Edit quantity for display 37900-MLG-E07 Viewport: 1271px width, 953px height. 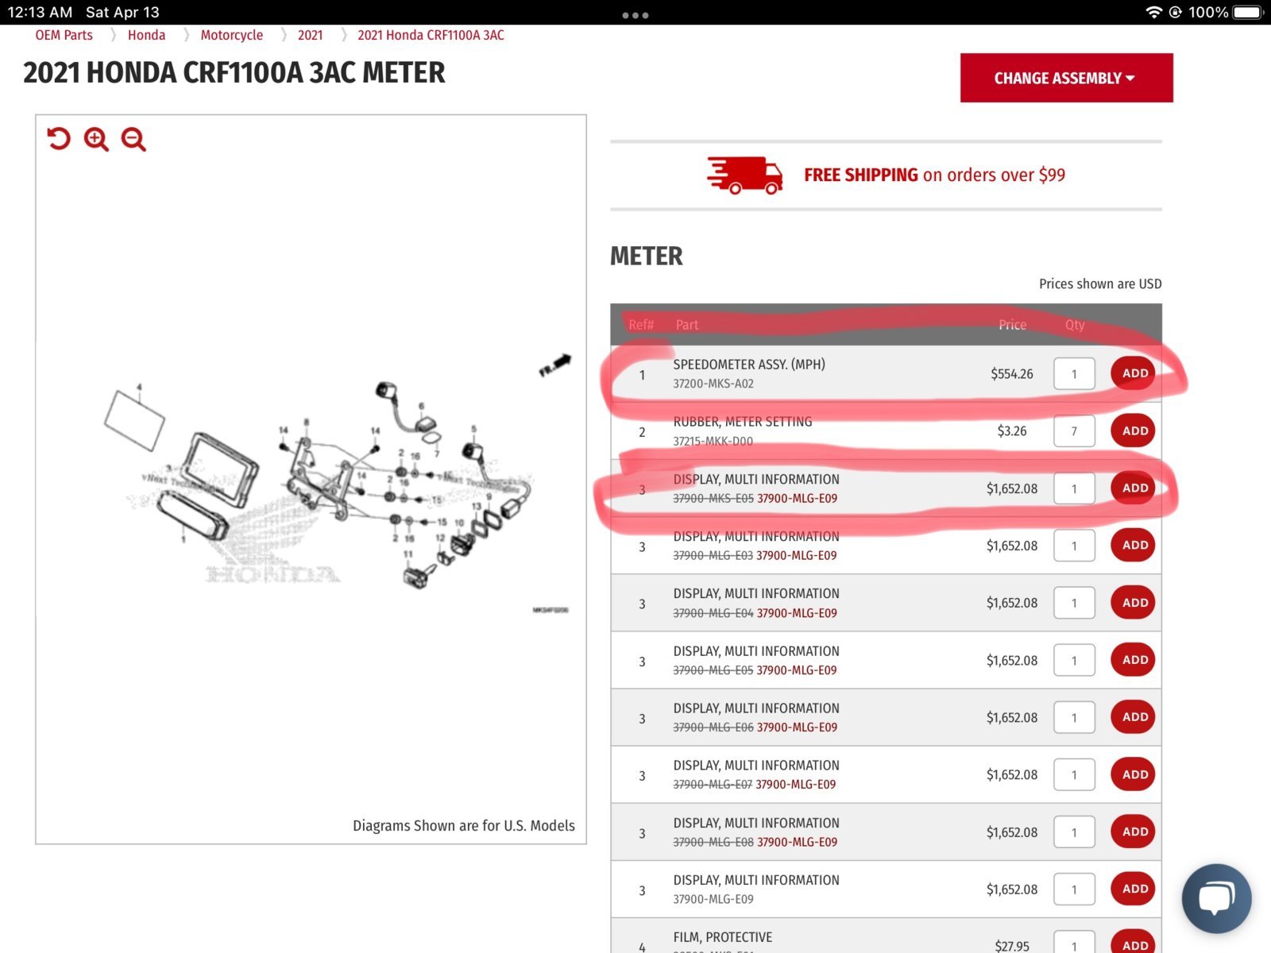pos(1074,775)
